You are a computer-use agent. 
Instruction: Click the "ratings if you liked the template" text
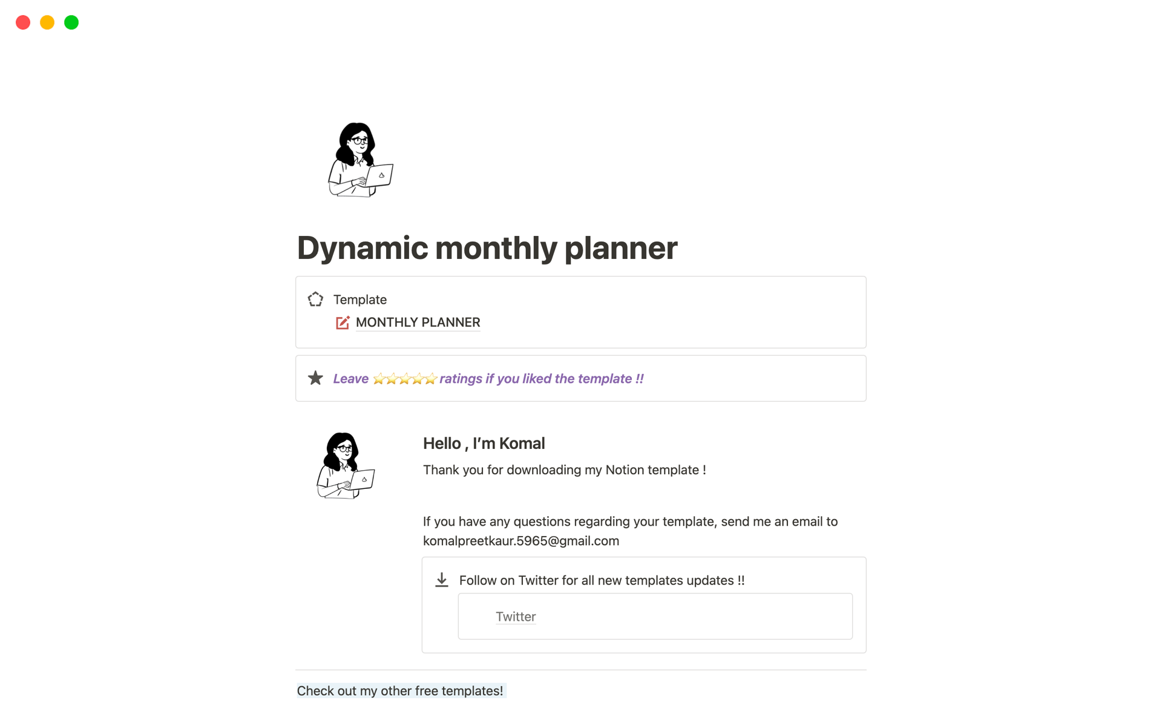coord(541,379)
